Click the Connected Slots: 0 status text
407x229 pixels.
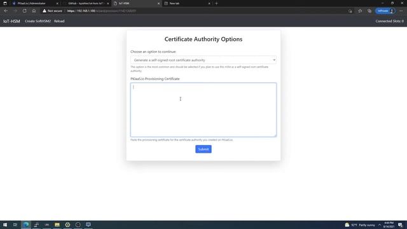pos(390,21)
